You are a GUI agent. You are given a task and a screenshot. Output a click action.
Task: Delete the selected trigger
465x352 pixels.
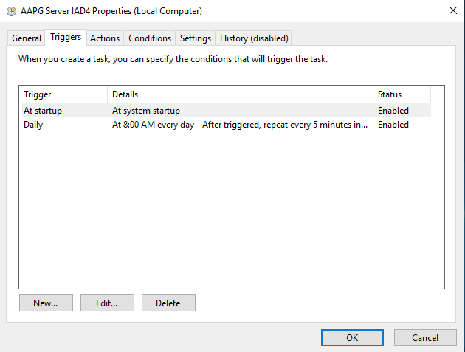[x=168, y=303]
